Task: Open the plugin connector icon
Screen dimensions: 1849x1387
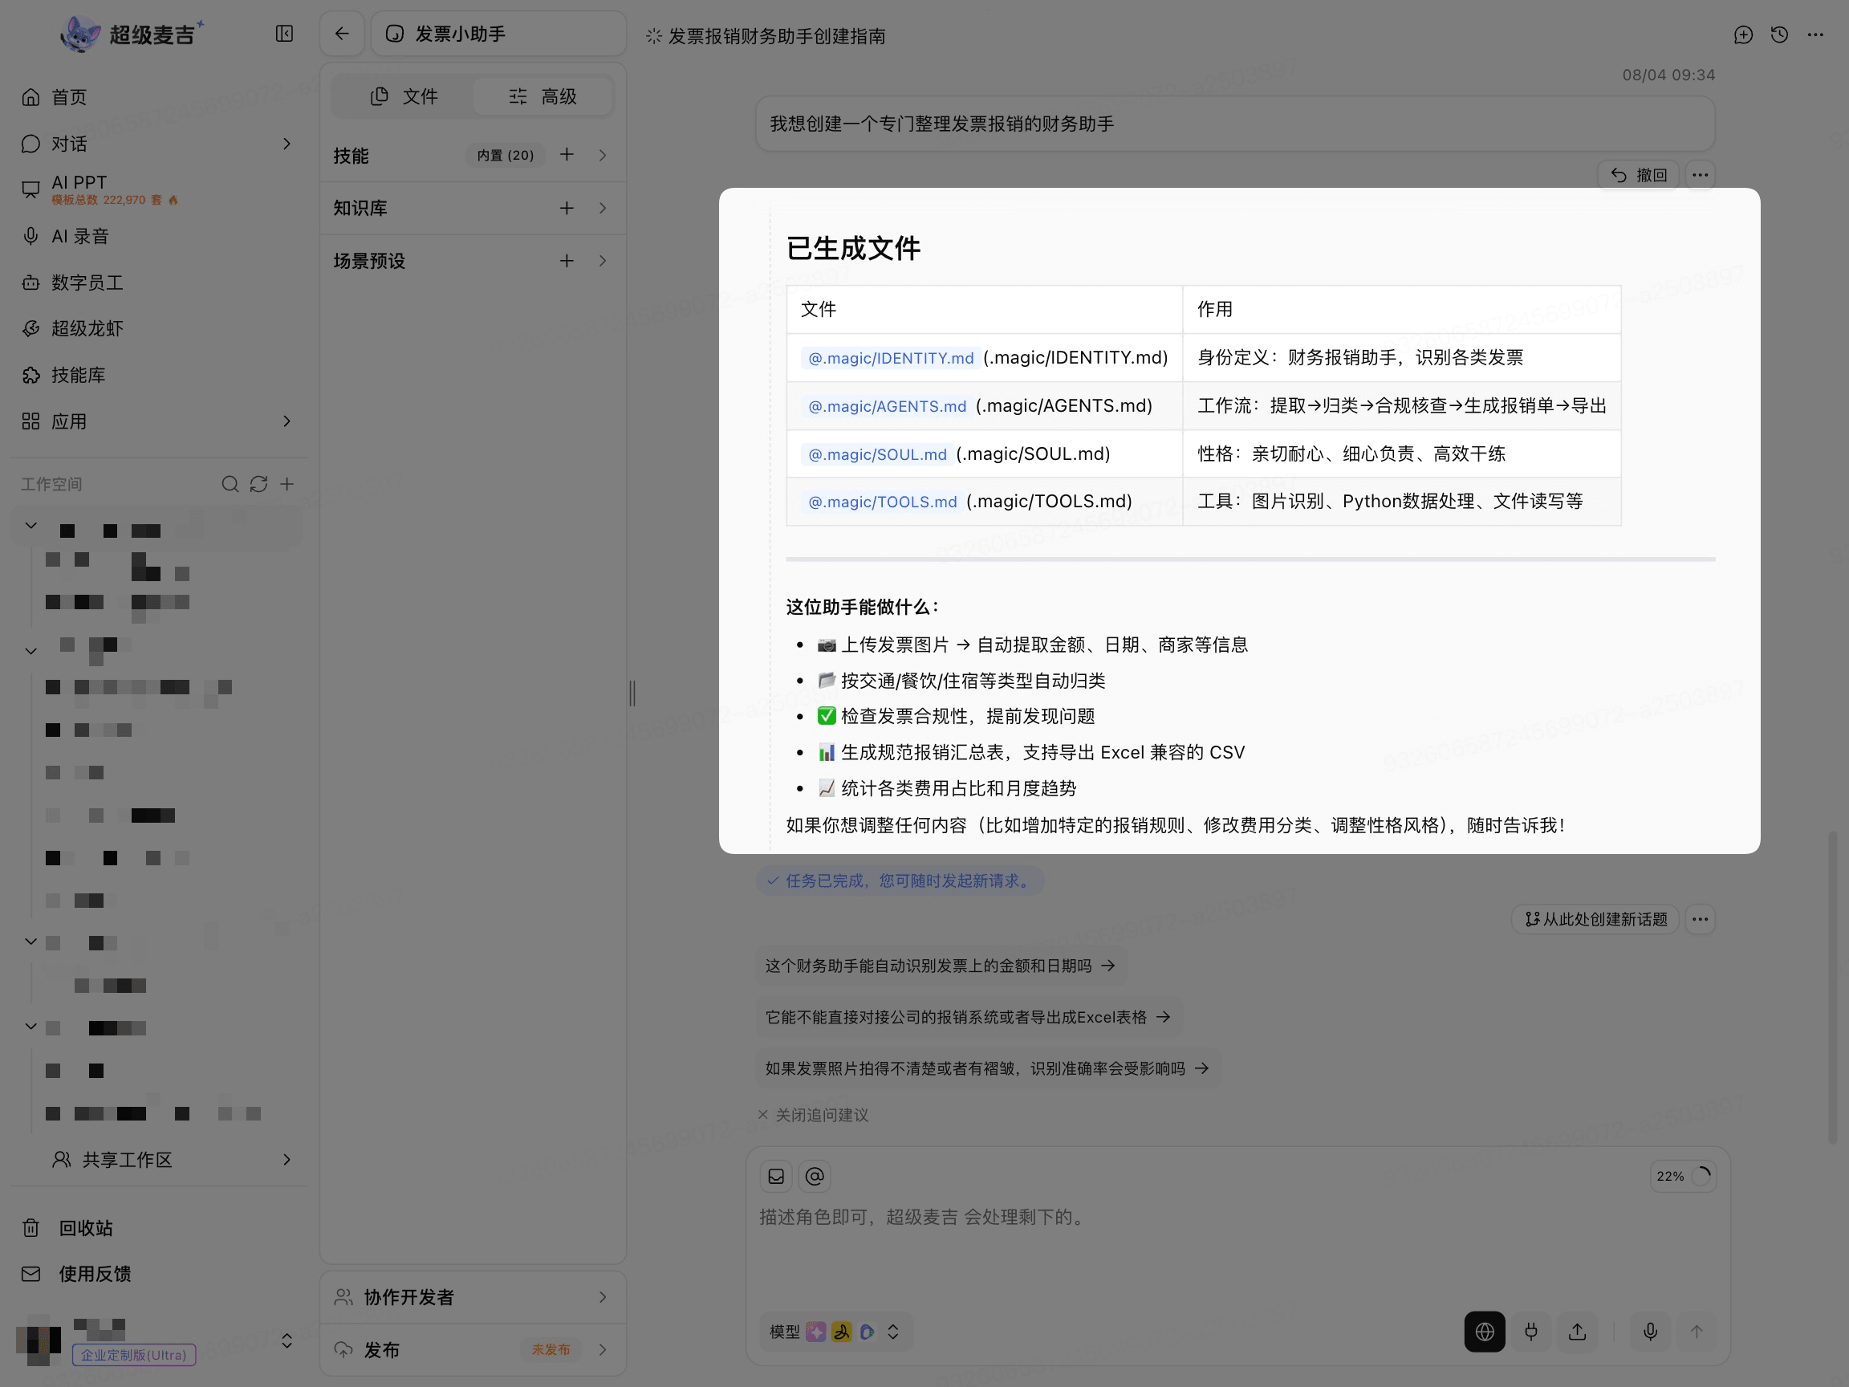Action: point(1531,1331)
